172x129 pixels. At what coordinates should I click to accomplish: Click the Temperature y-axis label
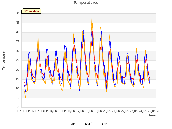3,60
